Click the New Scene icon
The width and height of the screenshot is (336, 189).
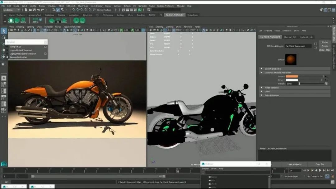tap(26, 10)
